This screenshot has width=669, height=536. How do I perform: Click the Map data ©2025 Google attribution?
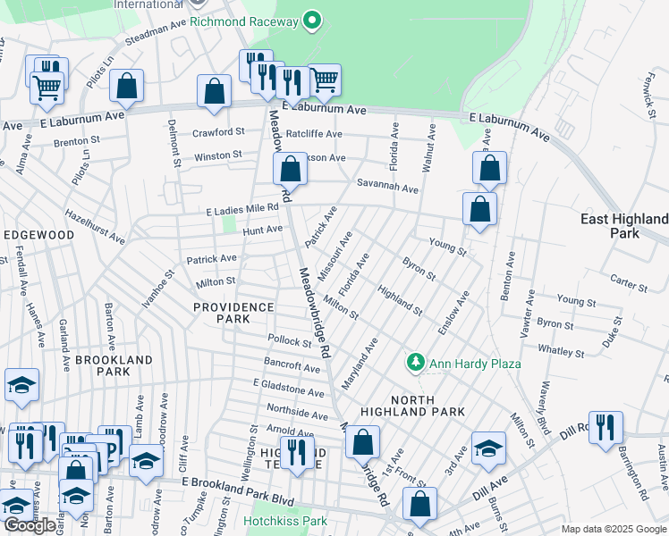[614, 529]
